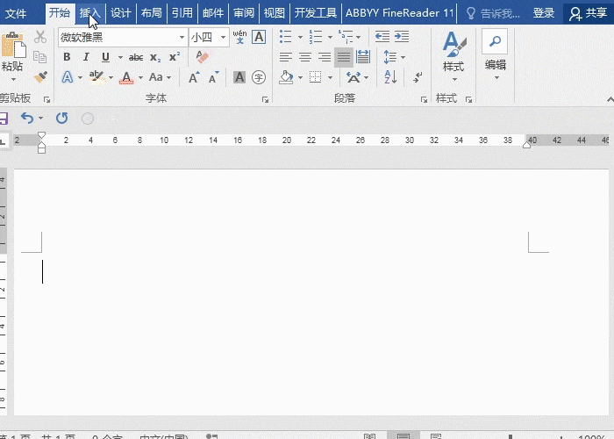
Task: Open the font size dropdown 小四
Action: point(224,37)
